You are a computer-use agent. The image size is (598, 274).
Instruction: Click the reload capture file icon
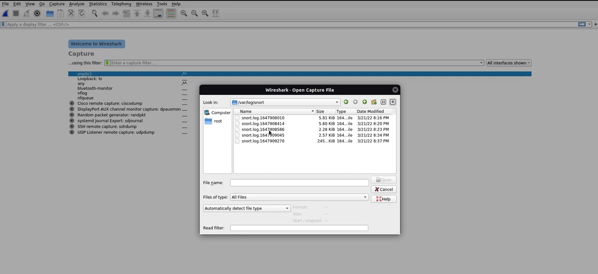(82, 13)
